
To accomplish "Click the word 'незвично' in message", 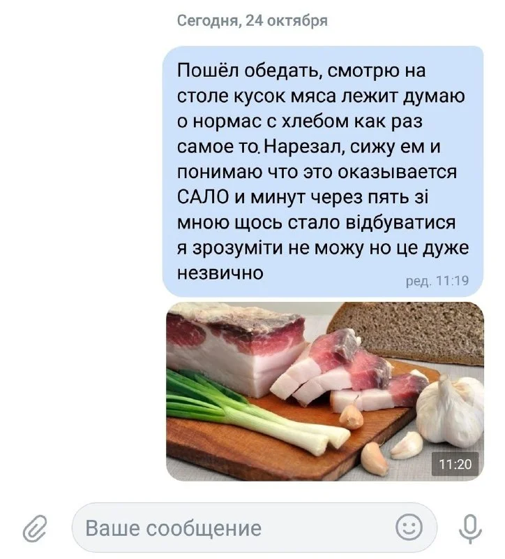I will [220, 273].
